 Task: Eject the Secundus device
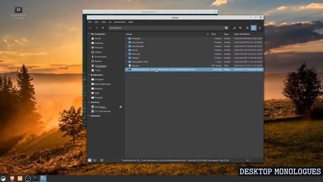pos(121,107)
